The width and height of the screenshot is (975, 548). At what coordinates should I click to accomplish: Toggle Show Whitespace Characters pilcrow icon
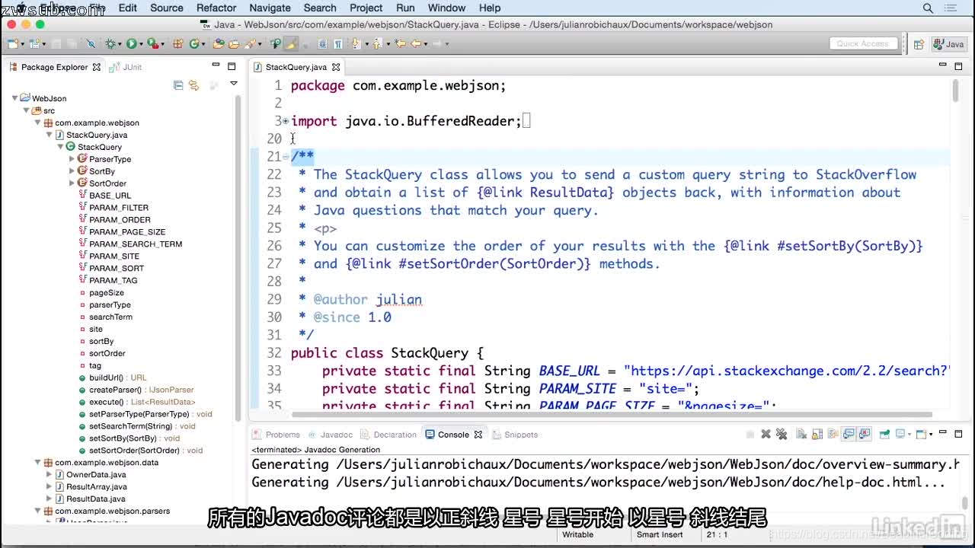(x=338, y=43)
